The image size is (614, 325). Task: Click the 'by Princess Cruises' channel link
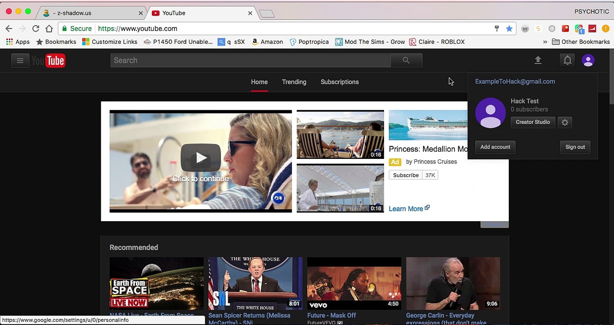pos(431,162)
